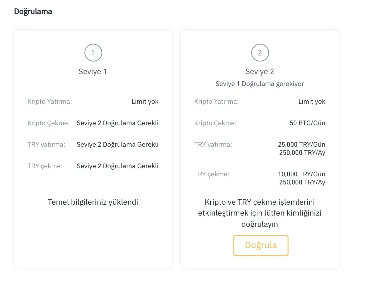The image size is (369, 281).
Task: Click the 'Seviye 1 Doğrulama gerekiyor' note
Action: 260,84
